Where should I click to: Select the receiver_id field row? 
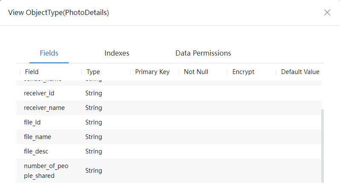click(169, 93)
